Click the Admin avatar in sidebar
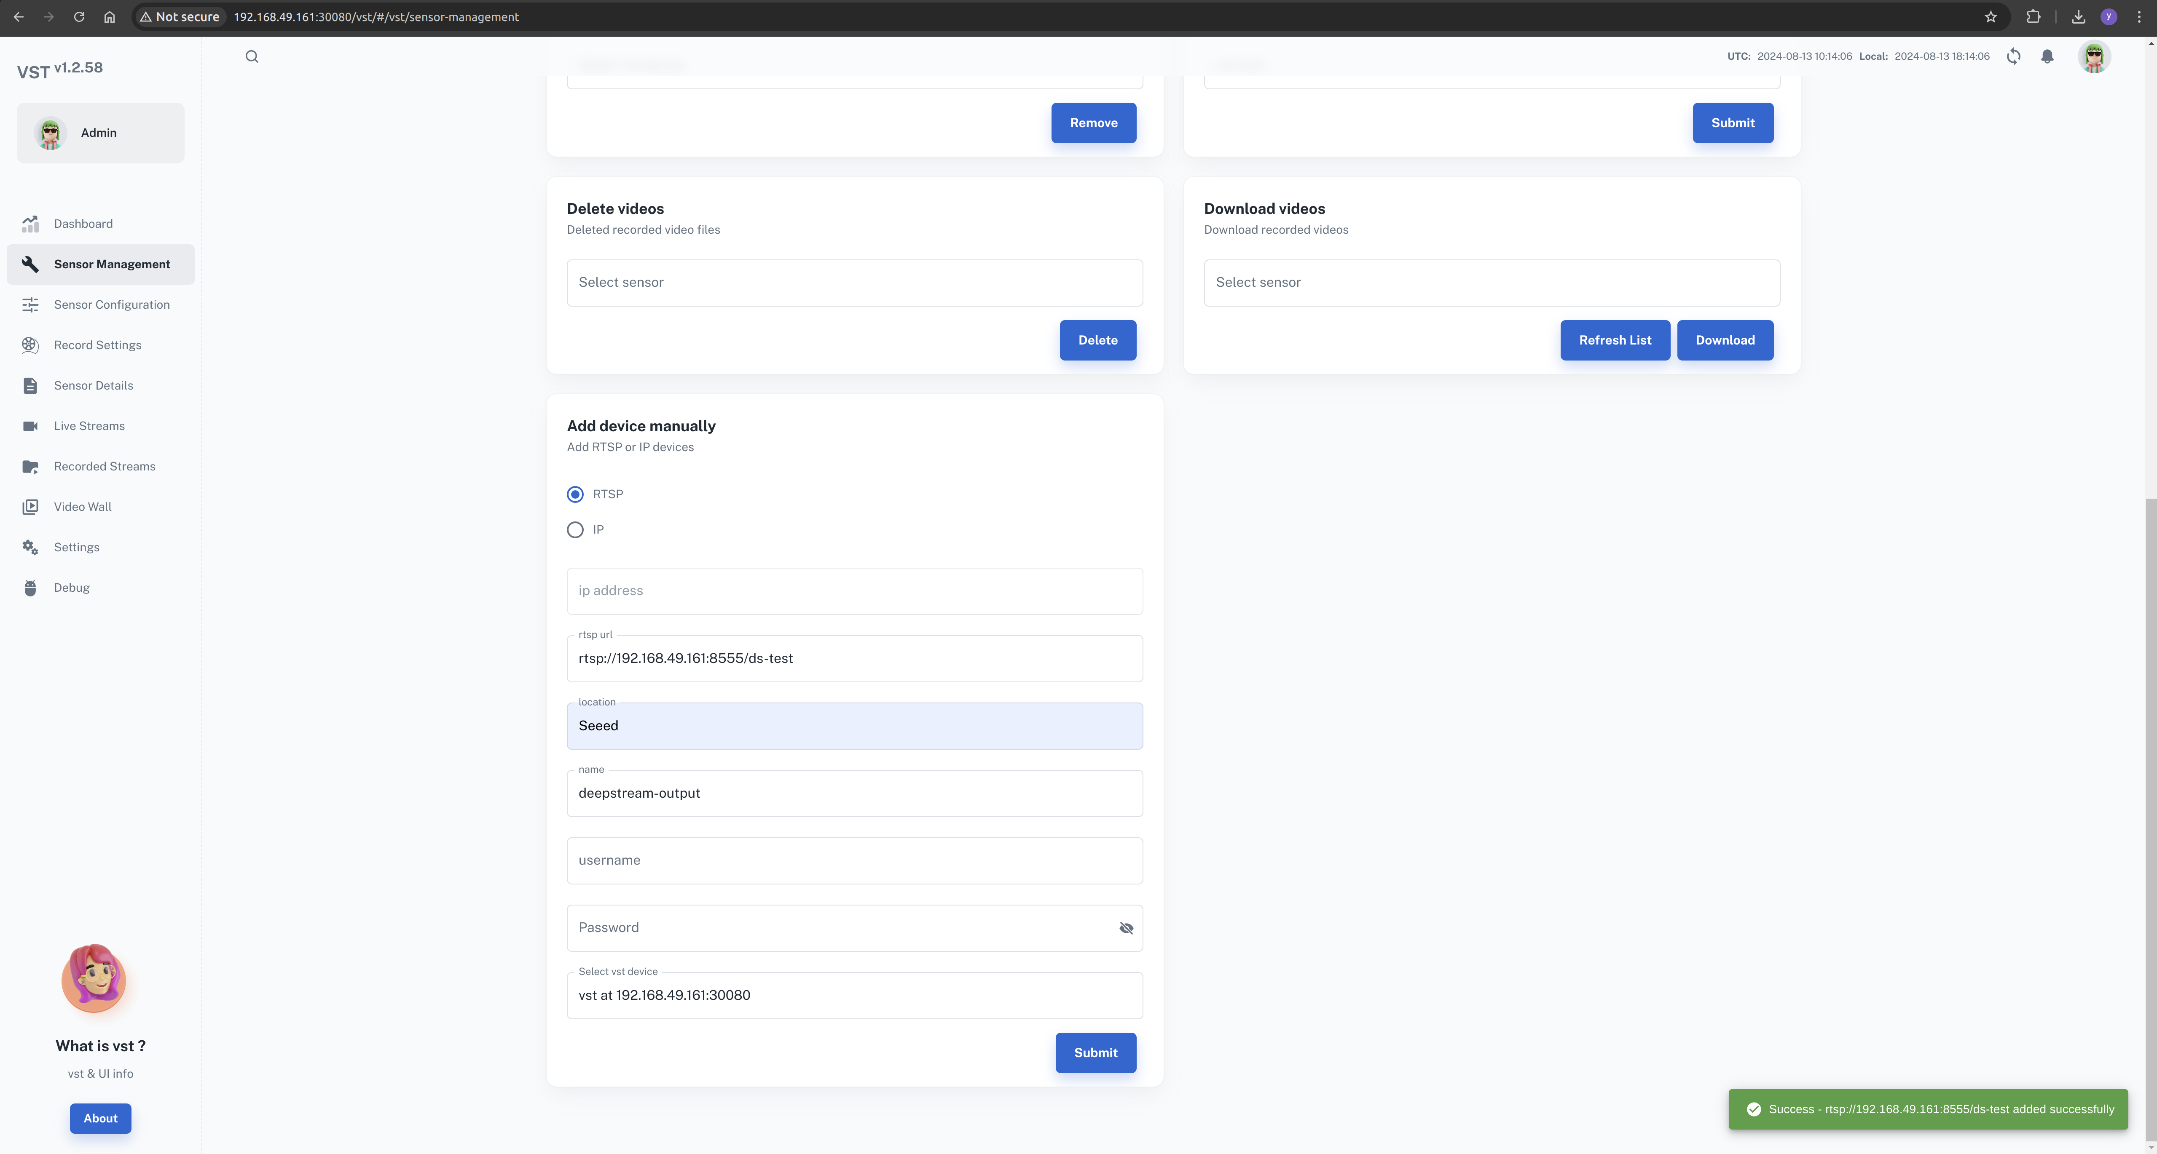 click(50, 133)
